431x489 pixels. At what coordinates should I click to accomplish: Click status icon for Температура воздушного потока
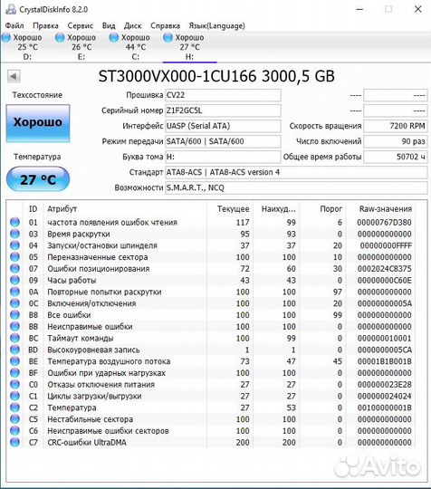click(x=14, y=360)
